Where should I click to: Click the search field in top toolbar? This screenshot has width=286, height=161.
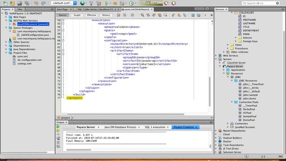[x=261, y=3]
